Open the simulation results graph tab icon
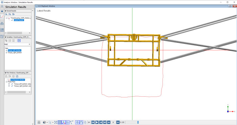This screenshot has width=237, height=125. (2, 17)
